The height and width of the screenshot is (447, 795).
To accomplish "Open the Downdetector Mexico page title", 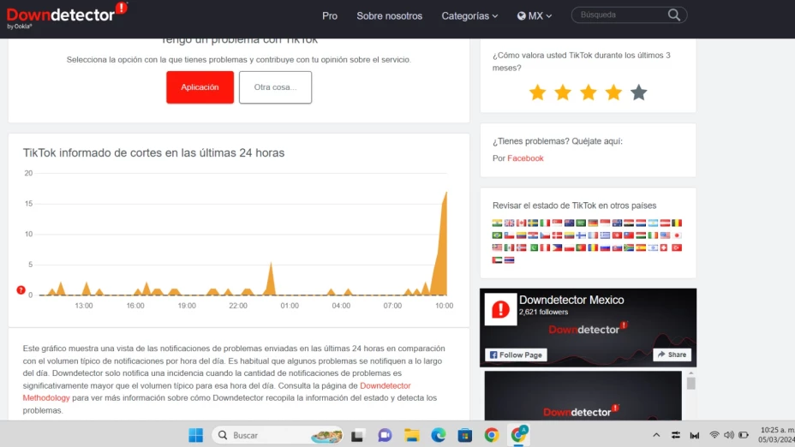I will pyautogui.click(x=571, y=300).
